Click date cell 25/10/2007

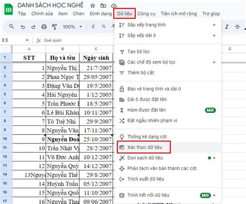[x=96, y=139]
